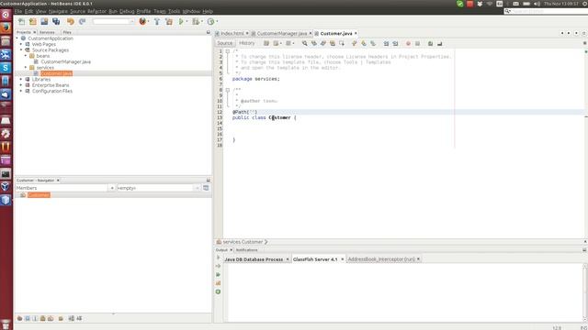Image resolution: width=588 pixels, height=330 pixels.
Task: Select Customer.java in the services package
Action: pos(56,73)
